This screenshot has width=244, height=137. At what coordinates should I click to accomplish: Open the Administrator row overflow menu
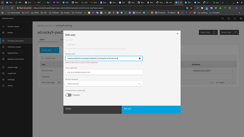[x=232, y=71]
